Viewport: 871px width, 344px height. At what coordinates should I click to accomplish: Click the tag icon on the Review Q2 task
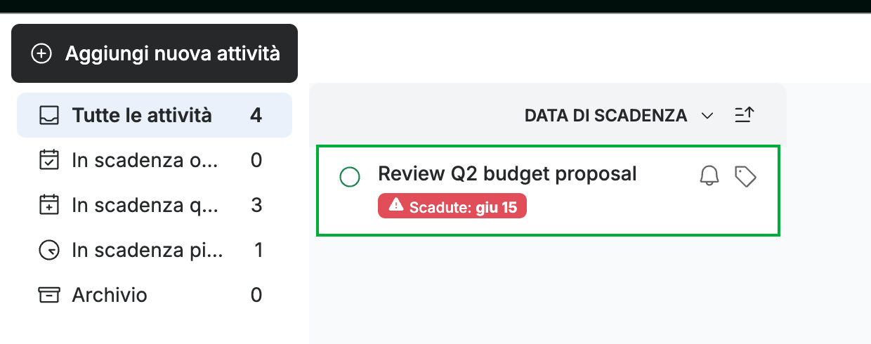(x=745, y=176)
